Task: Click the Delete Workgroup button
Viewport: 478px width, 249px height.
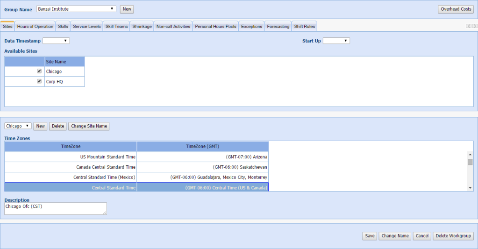Action: (454, 236)
